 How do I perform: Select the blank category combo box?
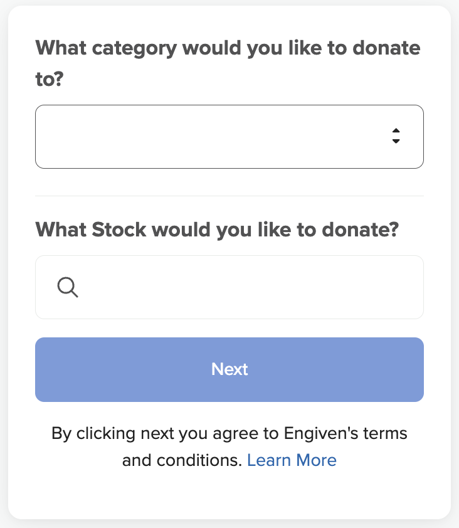coord(229,137)
